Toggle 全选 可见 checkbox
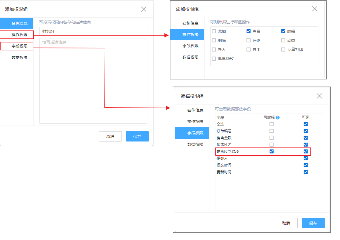This screenshot has height=240, width=340. [306, 124]
